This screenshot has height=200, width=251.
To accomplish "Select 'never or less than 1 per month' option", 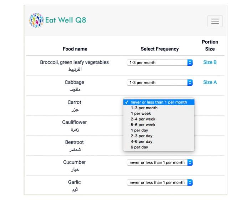I will coord(159,102).
